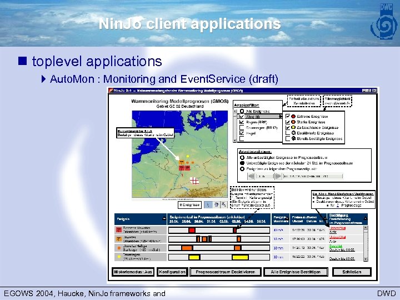400x300 pixels.
Task: Click the orange Unwetter Orkanböen event icon
Action: tap(119, 239)
